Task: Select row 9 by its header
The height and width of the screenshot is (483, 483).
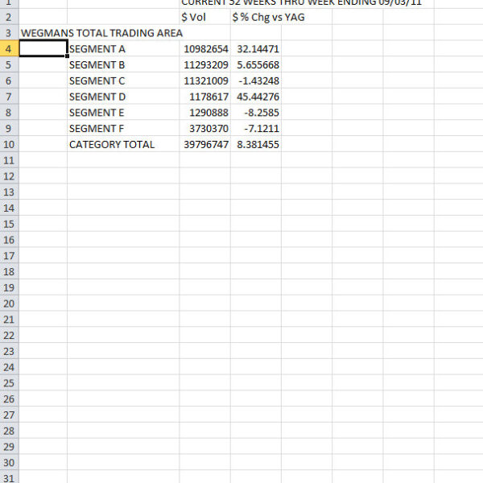Action: pos(9,129)
